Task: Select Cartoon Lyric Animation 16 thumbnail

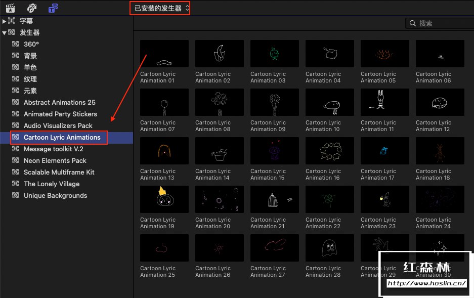Action: (x=330, y=151)
